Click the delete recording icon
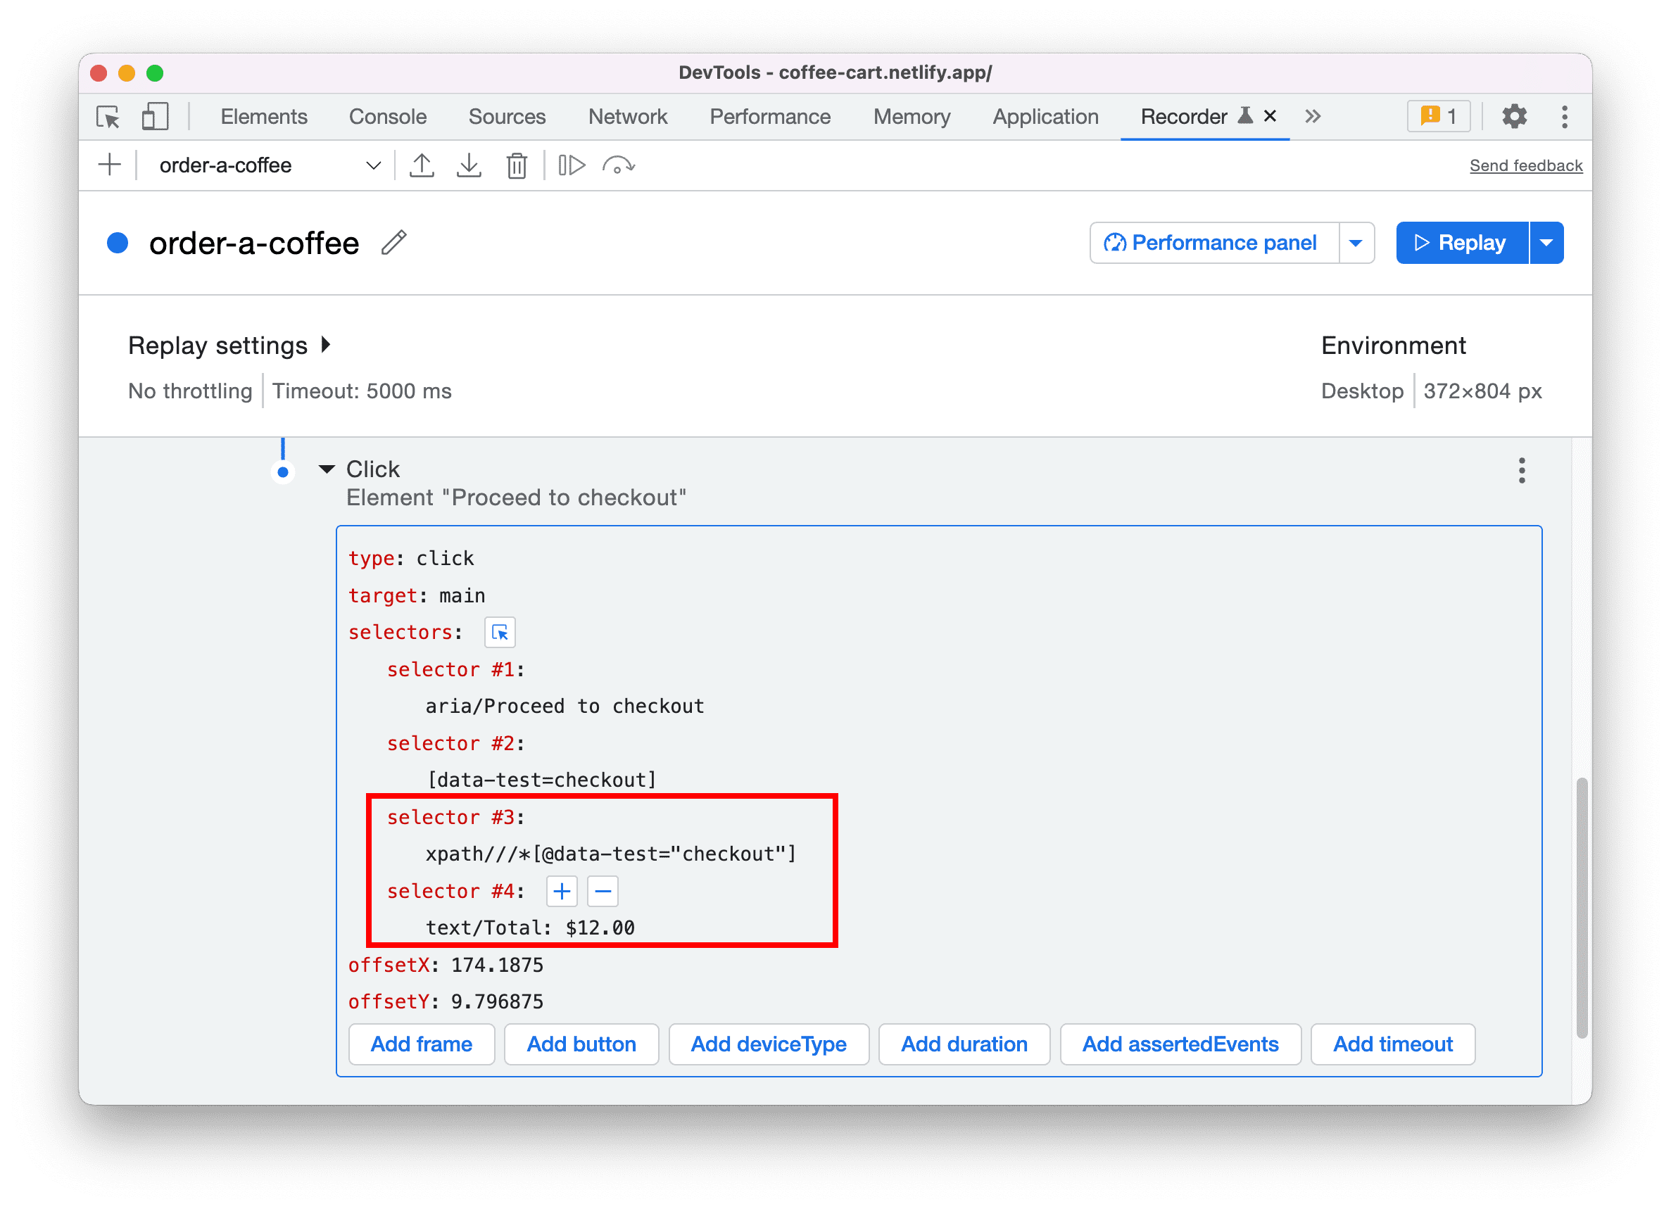This screenshot has height=1209, width=1671. [x=517, y=165]
